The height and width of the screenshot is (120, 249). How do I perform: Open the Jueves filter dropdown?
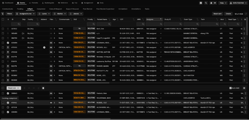pyautogui.click(x=76, y=14)
